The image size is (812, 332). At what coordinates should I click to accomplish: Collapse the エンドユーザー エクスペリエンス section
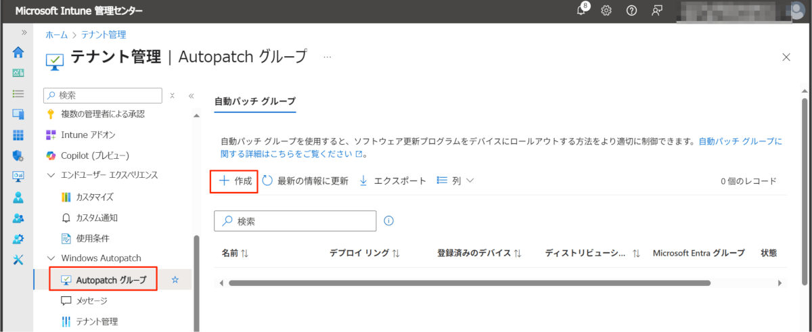pos(51,175)
